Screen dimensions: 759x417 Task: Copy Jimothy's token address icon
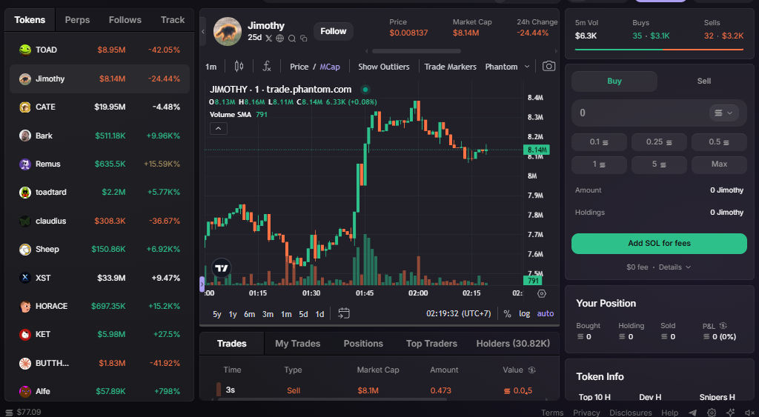coord(303,39)
